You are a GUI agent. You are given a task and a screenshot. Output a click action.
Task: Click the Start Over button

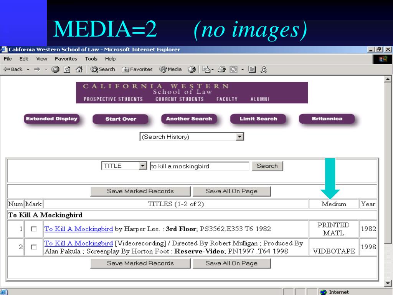(121, 119)
